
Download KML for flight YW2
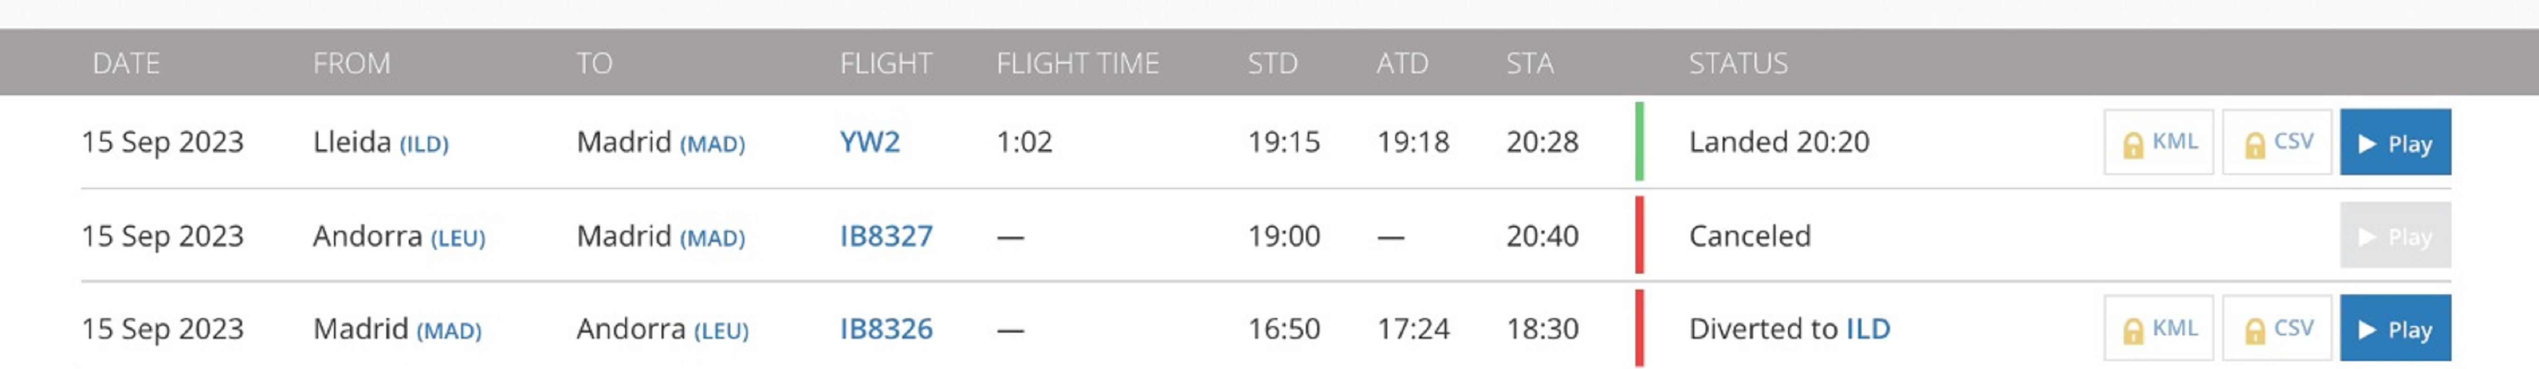pyautogui.click(x=2159, y=142)
